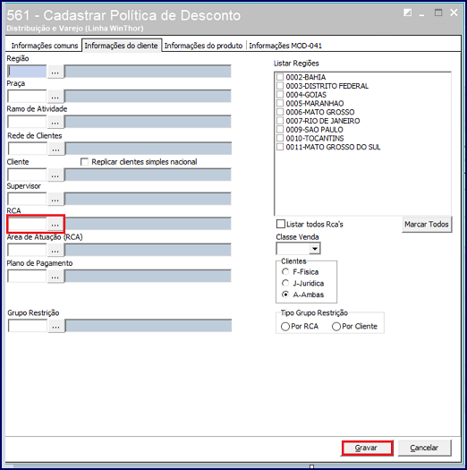Image resolution: width=467 pixels, height=470 pixels.
Task: Open Ramo de Atividade lookup button
Action: click(55, 122)
